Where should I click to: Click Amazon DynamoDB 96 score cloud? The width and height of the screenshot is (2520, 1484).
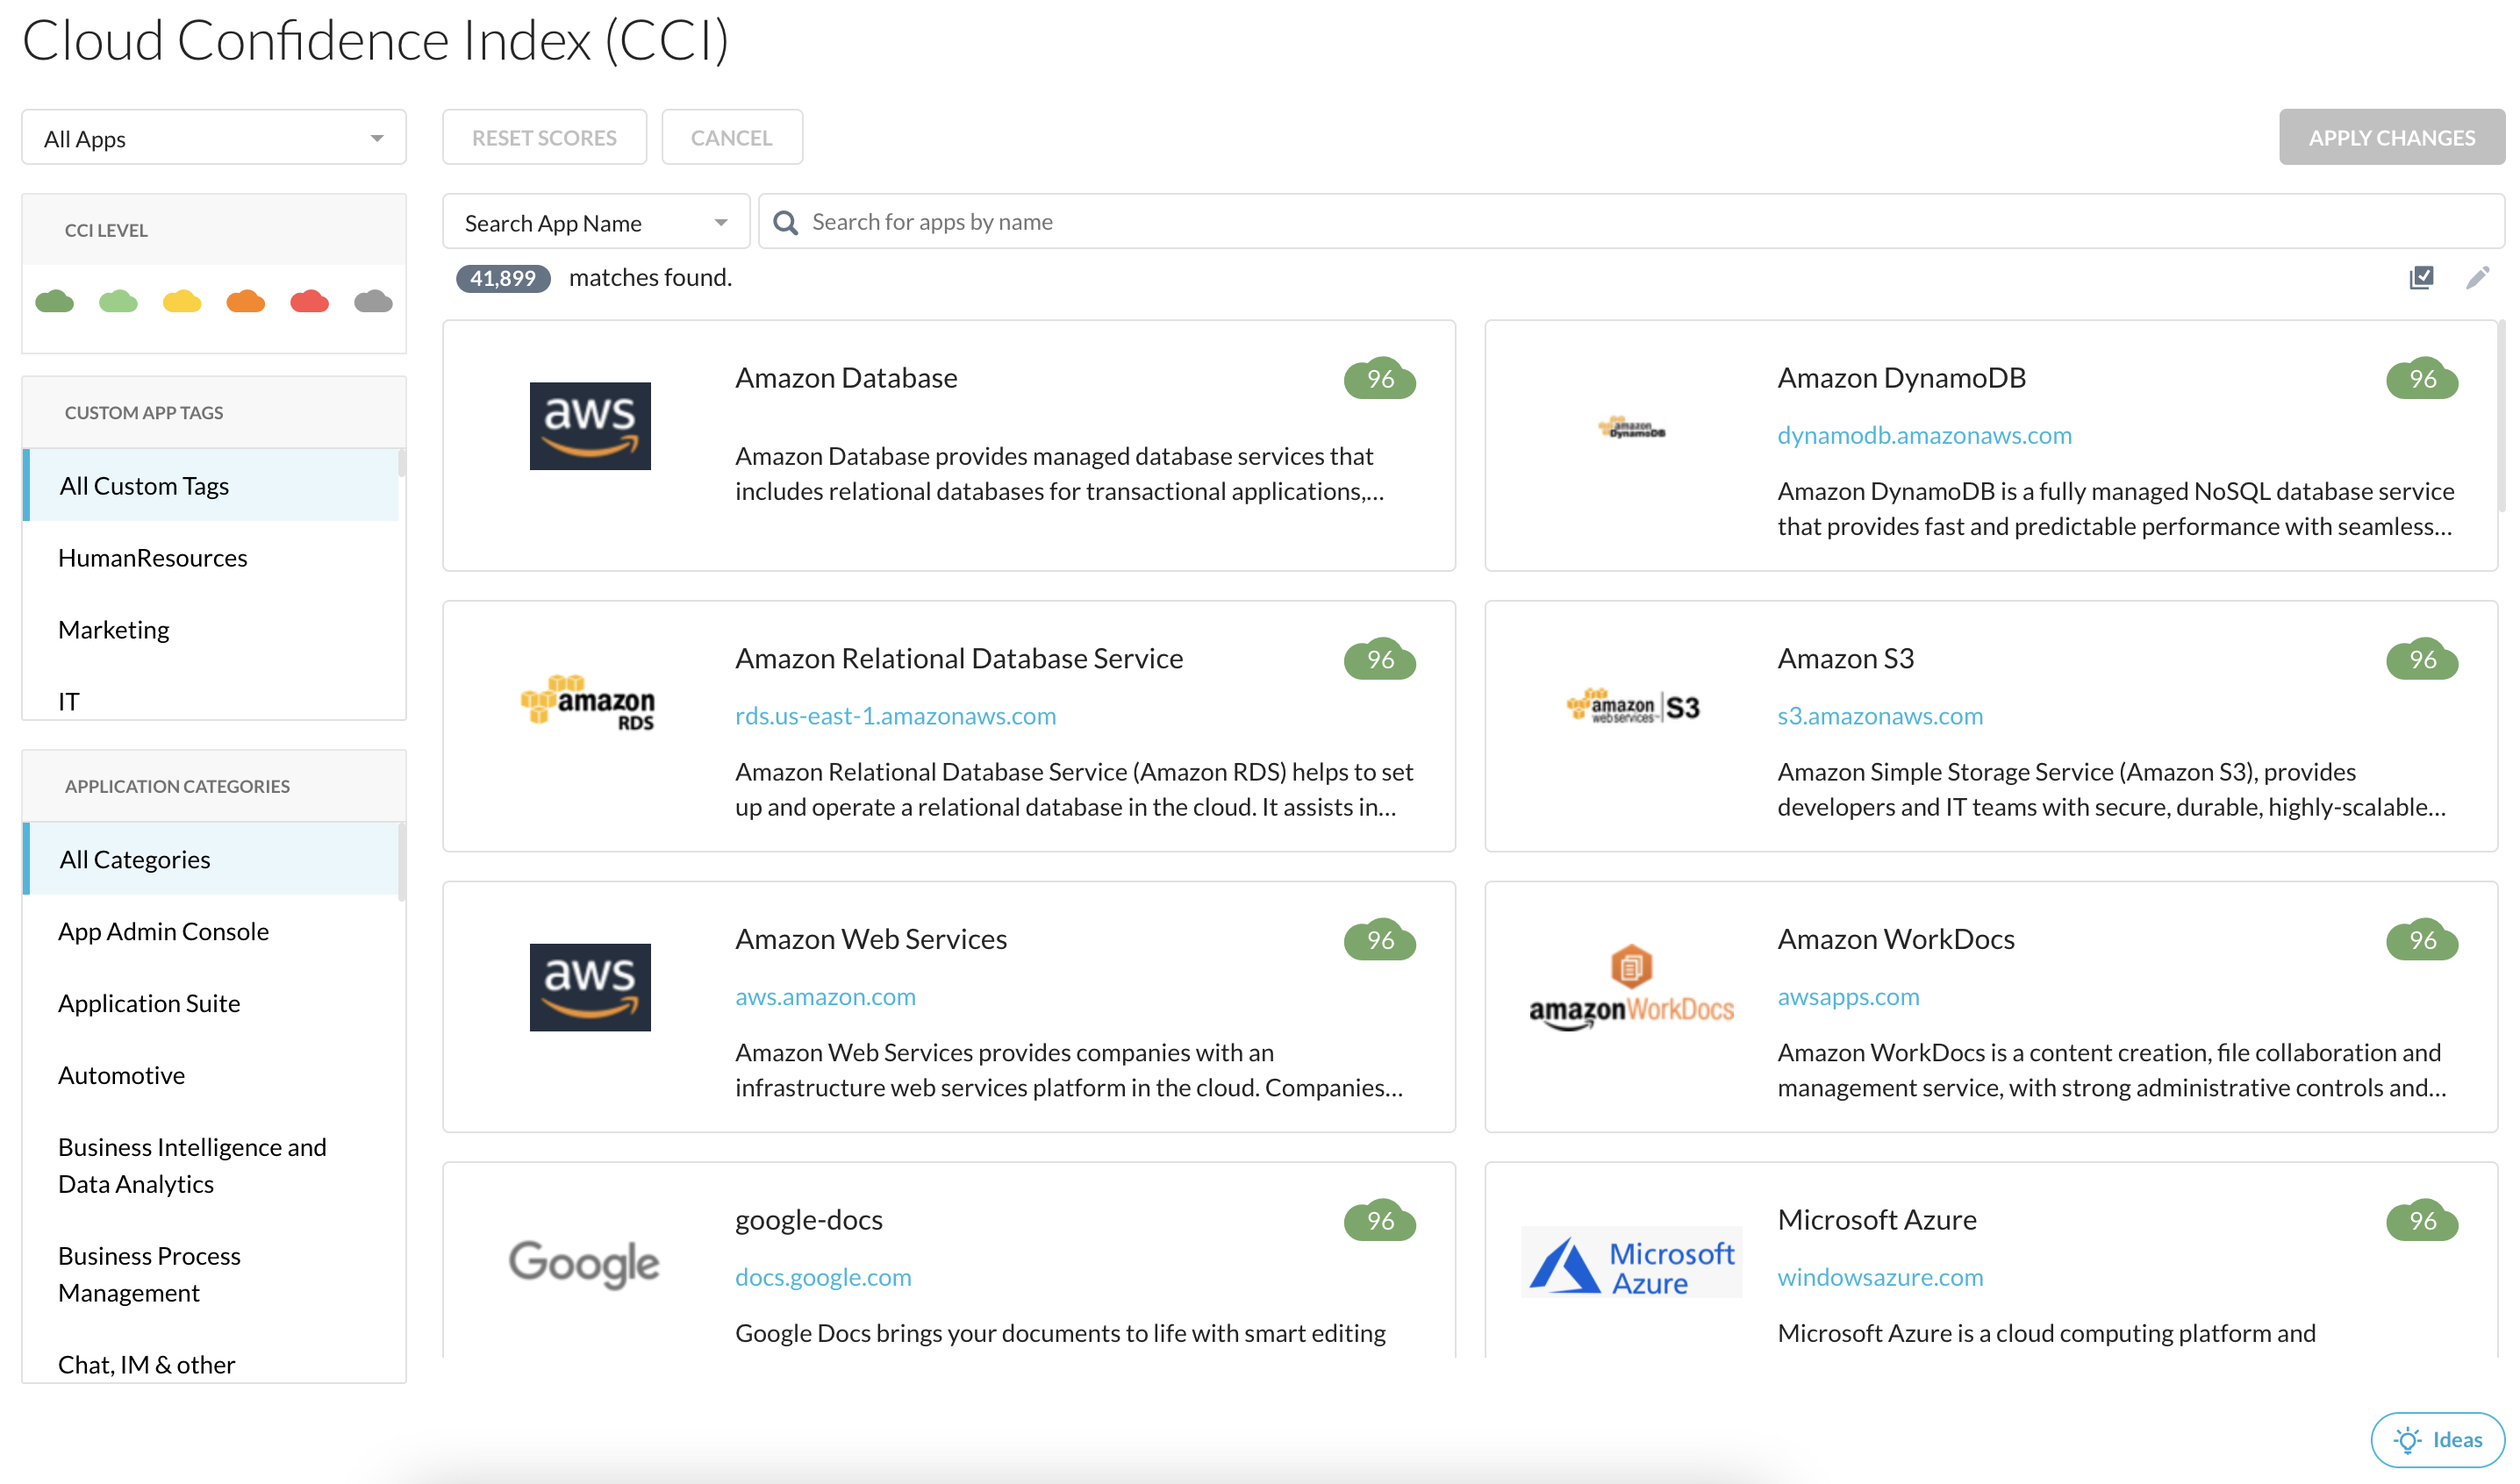[x=2423, y=379]
